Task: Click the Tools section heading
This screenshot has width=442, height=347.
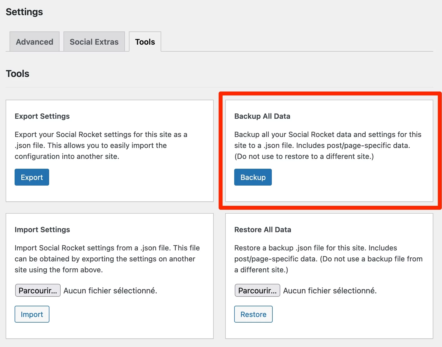Action: pos(18,74)
